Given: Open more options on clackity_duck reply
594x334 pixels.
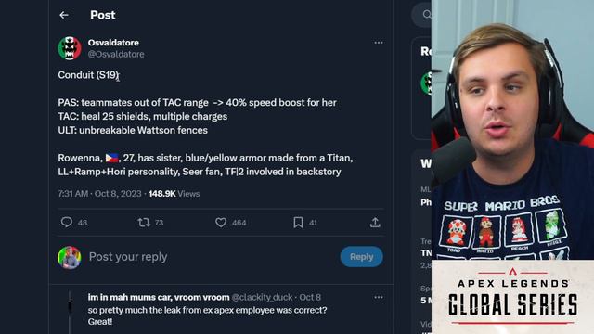Looking at the screenshot, I should 379,297.
